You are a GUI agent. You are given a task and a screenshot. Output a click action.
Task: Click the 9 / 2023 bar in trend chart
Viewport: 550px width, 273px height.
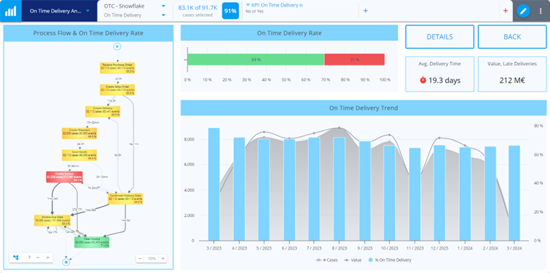pos(365,191)
